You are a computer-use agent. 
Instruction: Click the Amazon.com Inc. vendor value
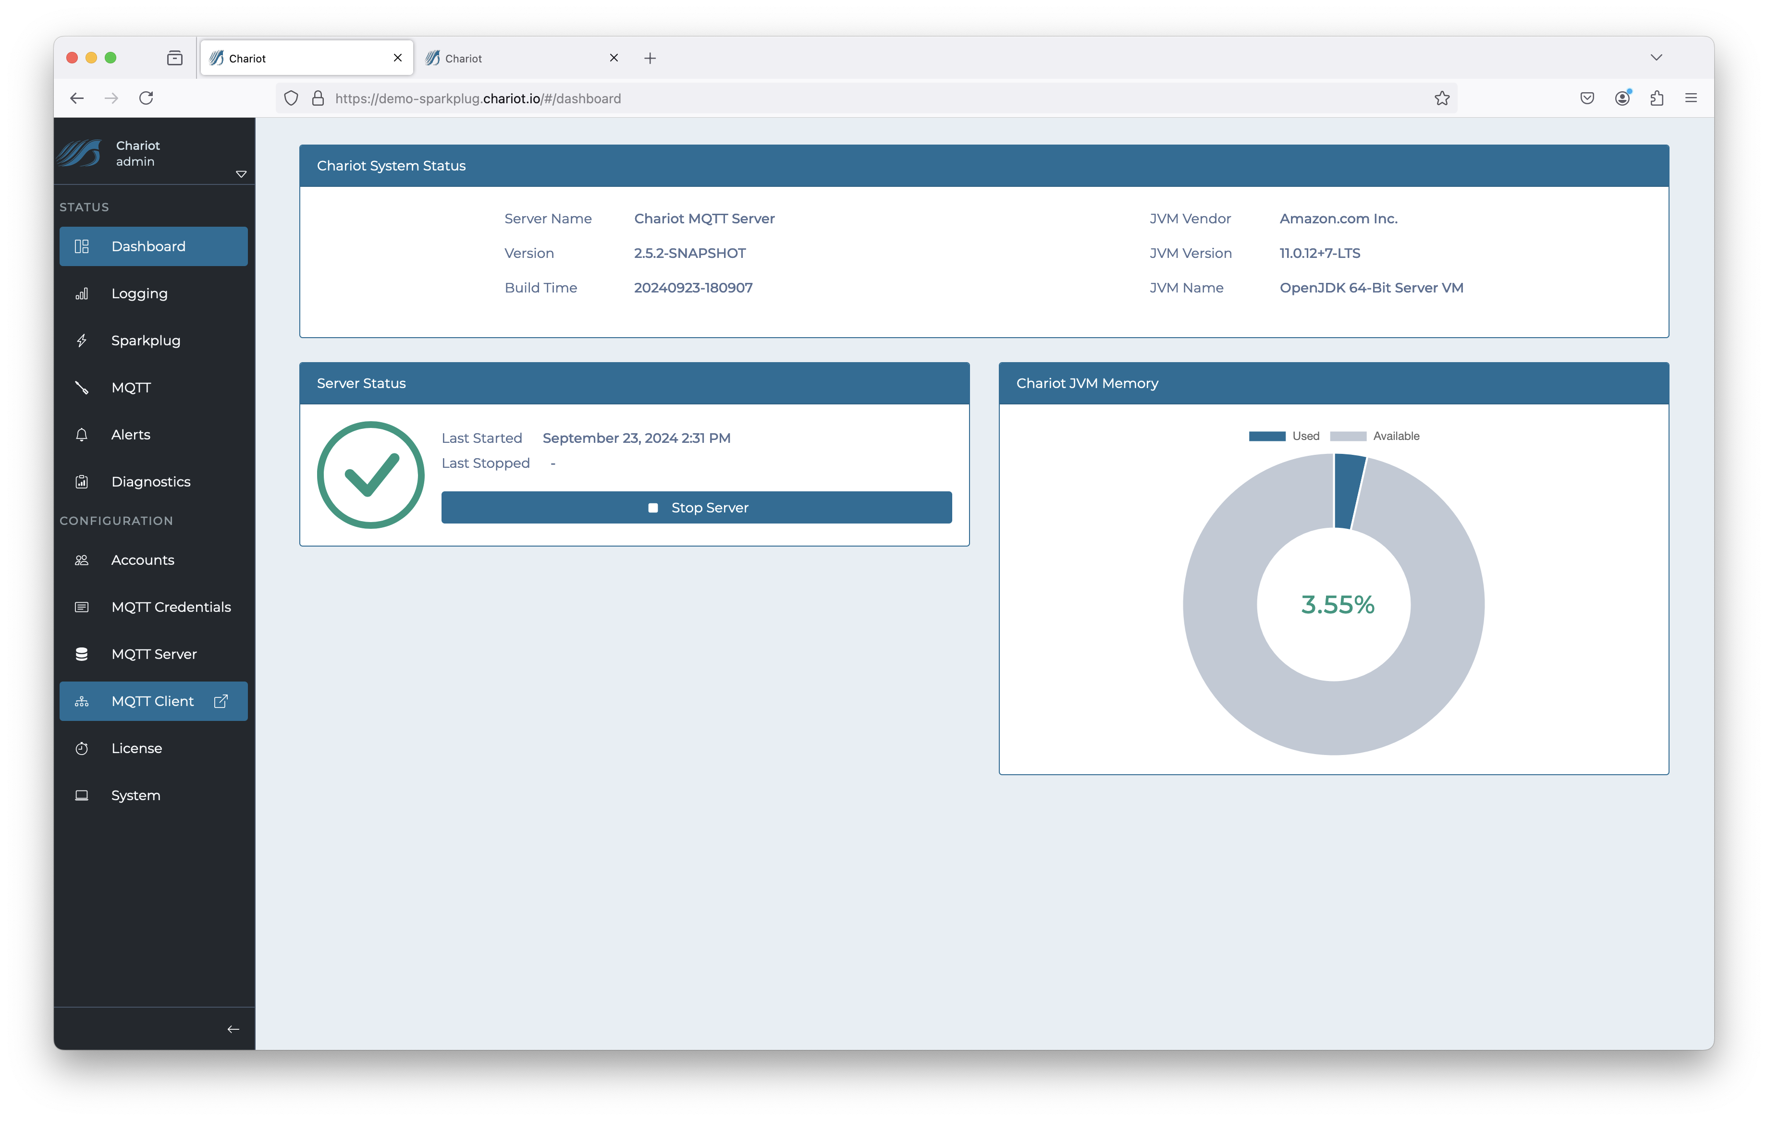pyautogui.click(x=1338, y=219)
